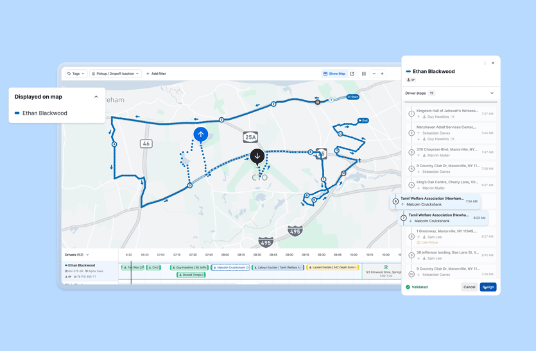Image resolution: width=536 pixels, height=351 pixels.
Task: Click the Cancel button
Action: coord(469,287)
